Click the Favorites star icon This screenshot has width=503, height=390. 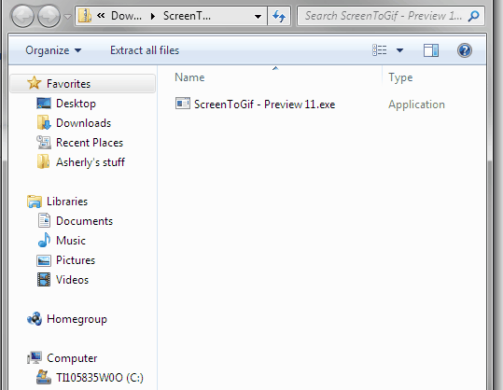(34, 83)
